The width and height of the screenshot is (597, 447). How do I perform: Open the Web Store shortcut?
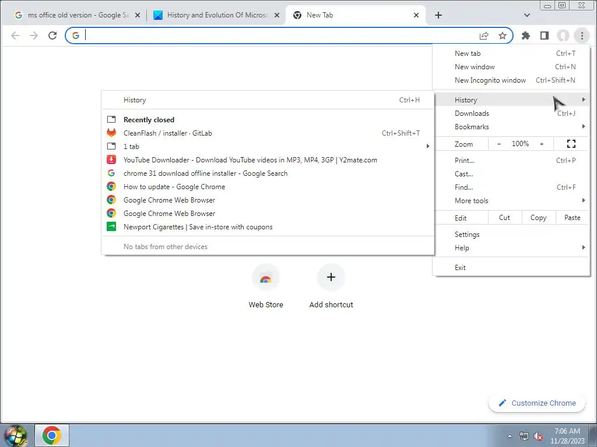pos(266,286)
